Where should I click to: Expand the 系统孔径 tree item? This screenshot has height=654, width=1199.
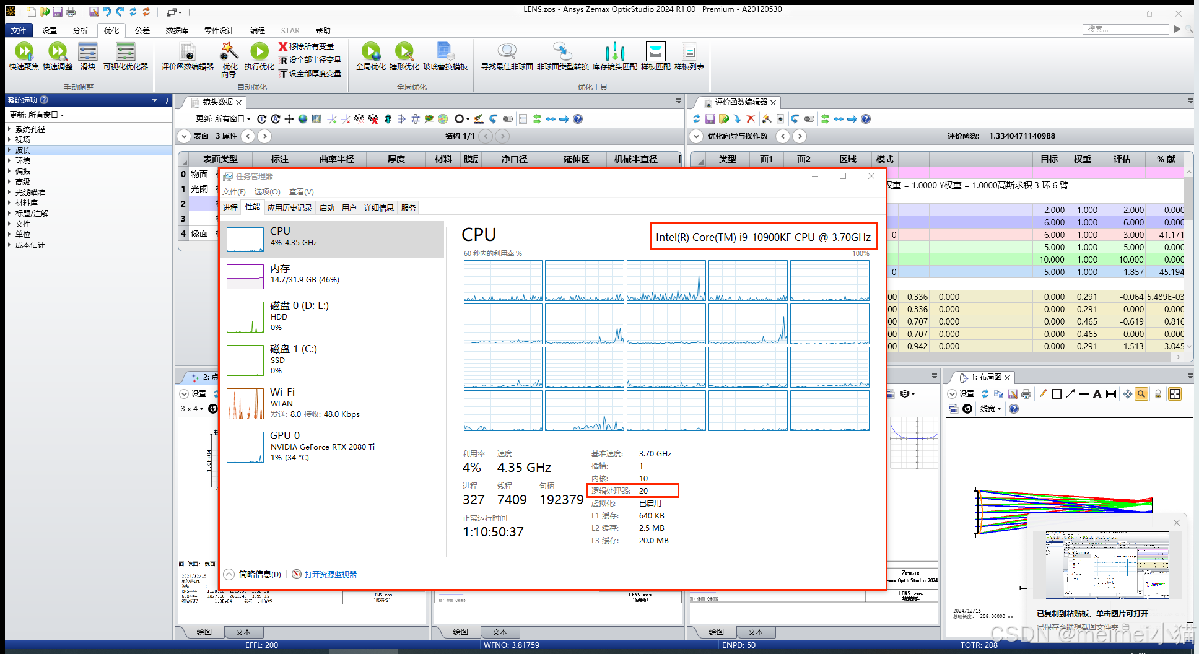point(9,129)
